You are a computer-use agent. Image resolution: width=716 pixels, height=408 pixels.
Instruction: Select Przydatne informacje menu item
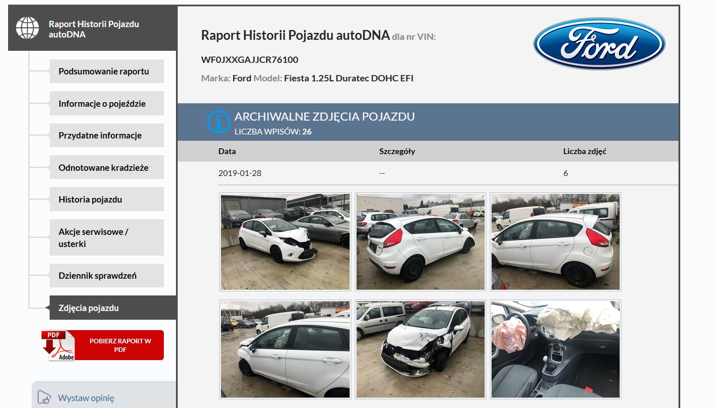tap(106, 136)
